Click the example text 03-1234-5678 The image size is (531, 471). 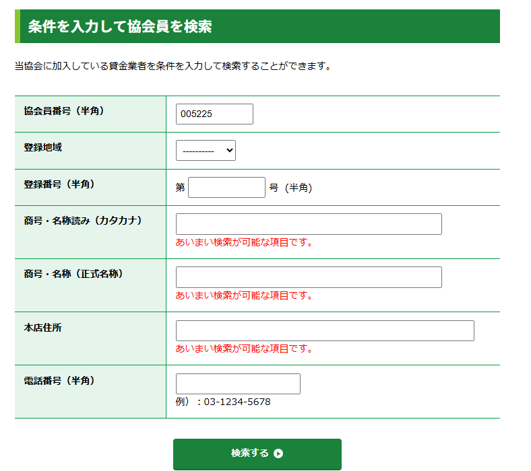tap(237, 402)
